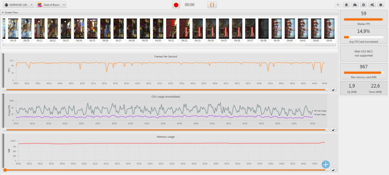Click the orange curly braces marker button
The width and height of the screenshot is (389, 175).
pos(212,5)
